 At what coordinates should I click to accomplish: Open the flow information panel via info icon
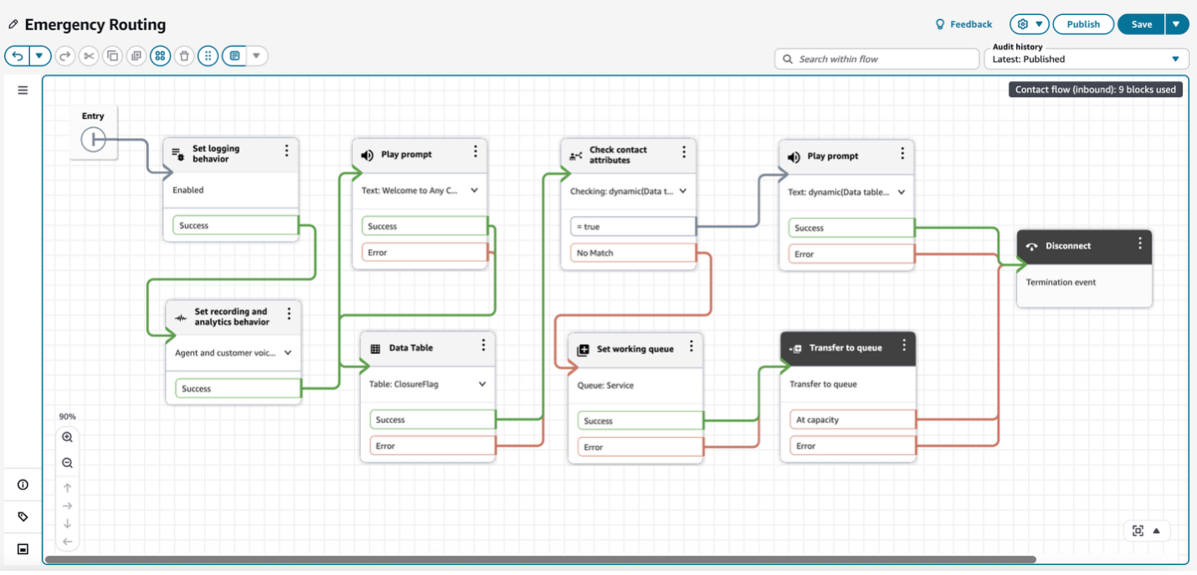(x=23, y=485)
